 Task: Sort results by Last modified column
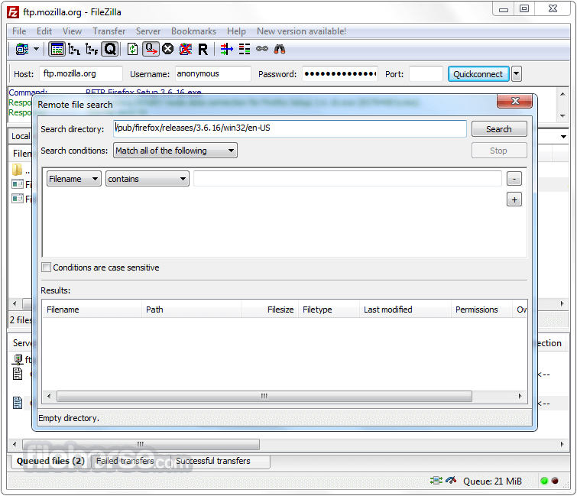coord(405,310)
